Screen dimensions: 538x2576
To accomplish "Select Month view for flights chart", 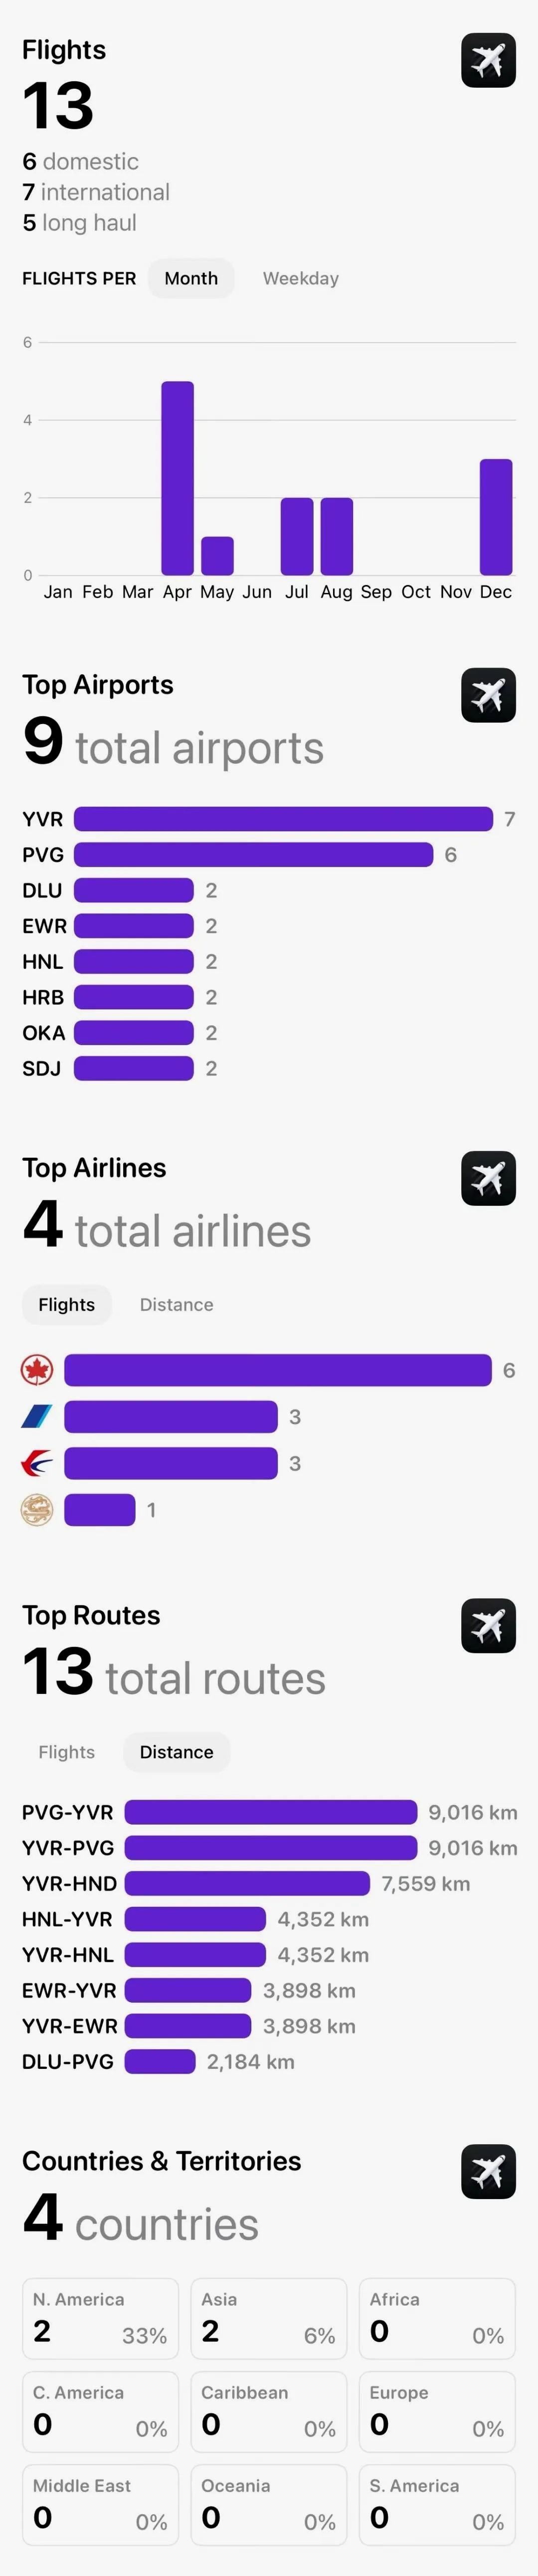I will [x=191, y=278].
